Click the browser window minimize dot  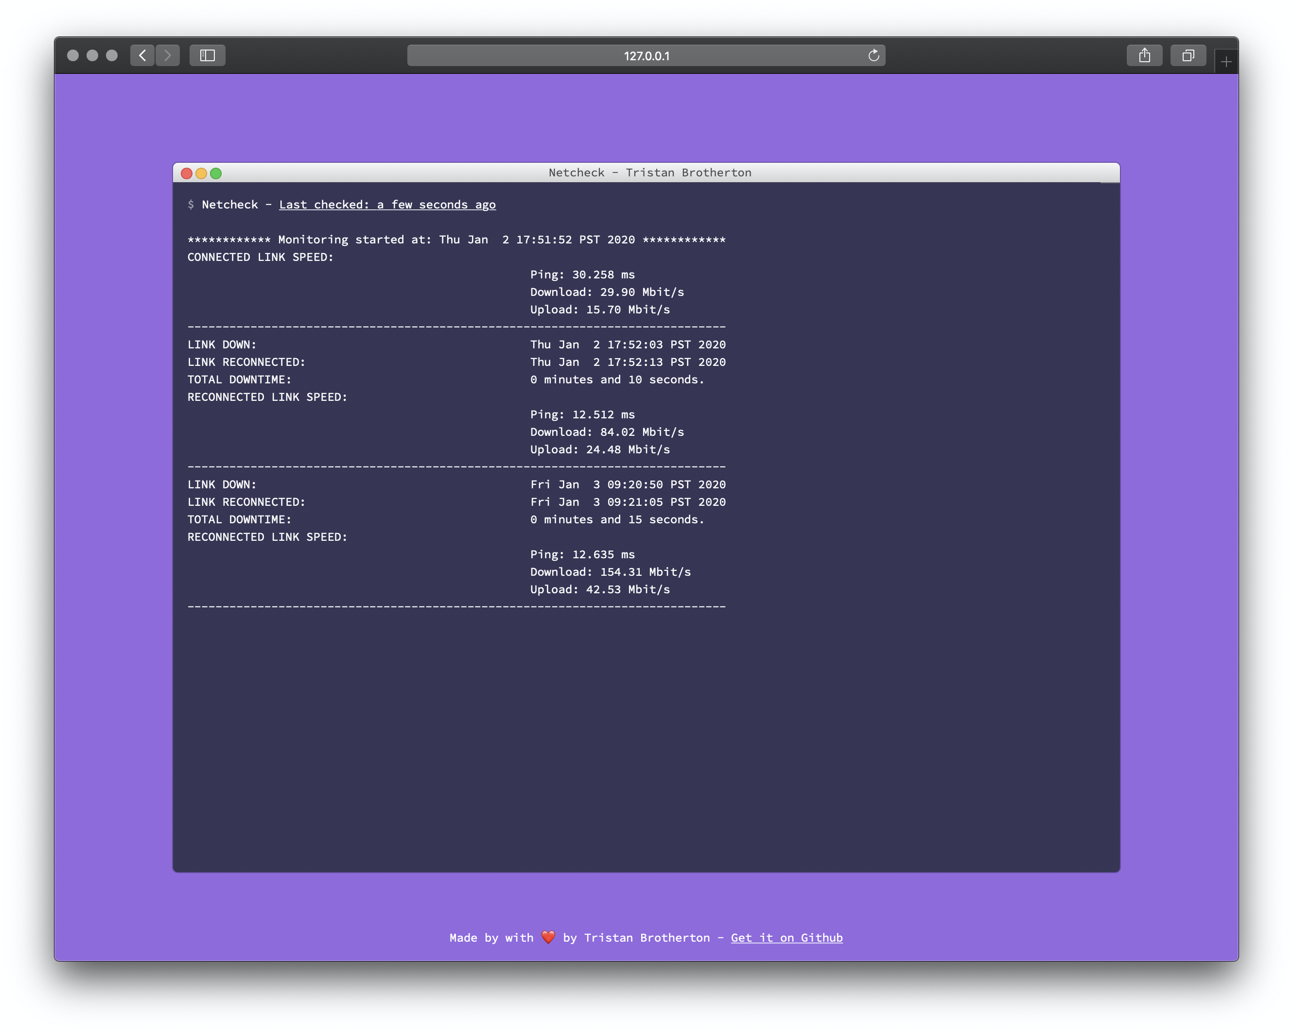[x=92, y=56]
